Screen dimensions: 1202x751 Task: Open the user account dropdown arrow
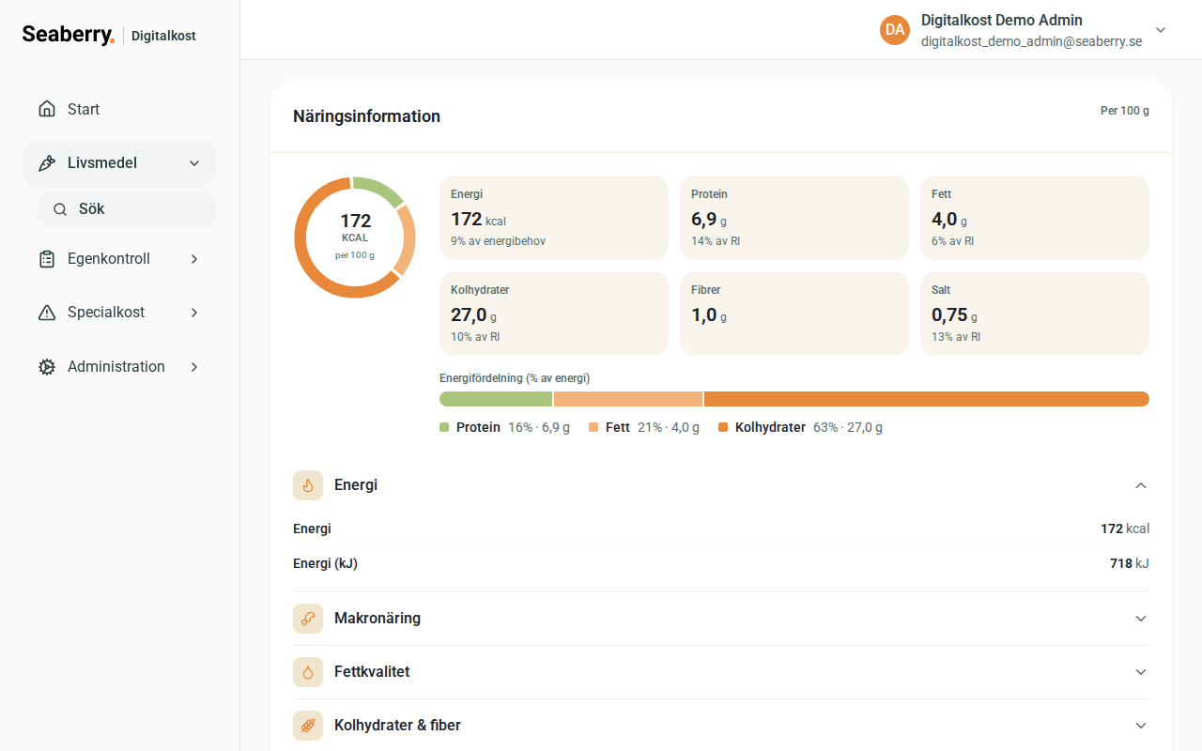click(x=1161, y=30)
